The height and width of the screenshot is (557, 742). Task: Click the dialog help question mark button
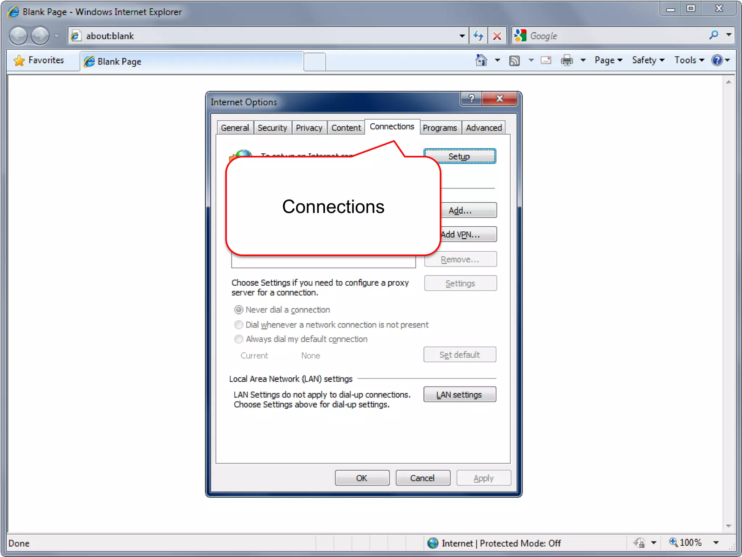coord(471,98)
